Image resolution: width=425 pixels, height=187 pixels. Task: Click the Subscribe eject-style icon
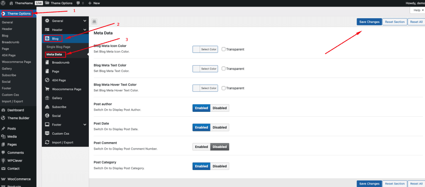tap(47, 107)
